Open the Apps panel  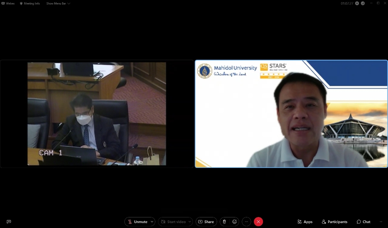[305, 222]
